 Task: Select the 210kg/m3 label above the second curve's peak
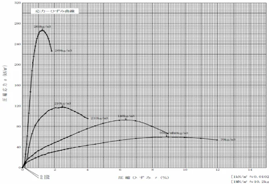tap(62, 104)
